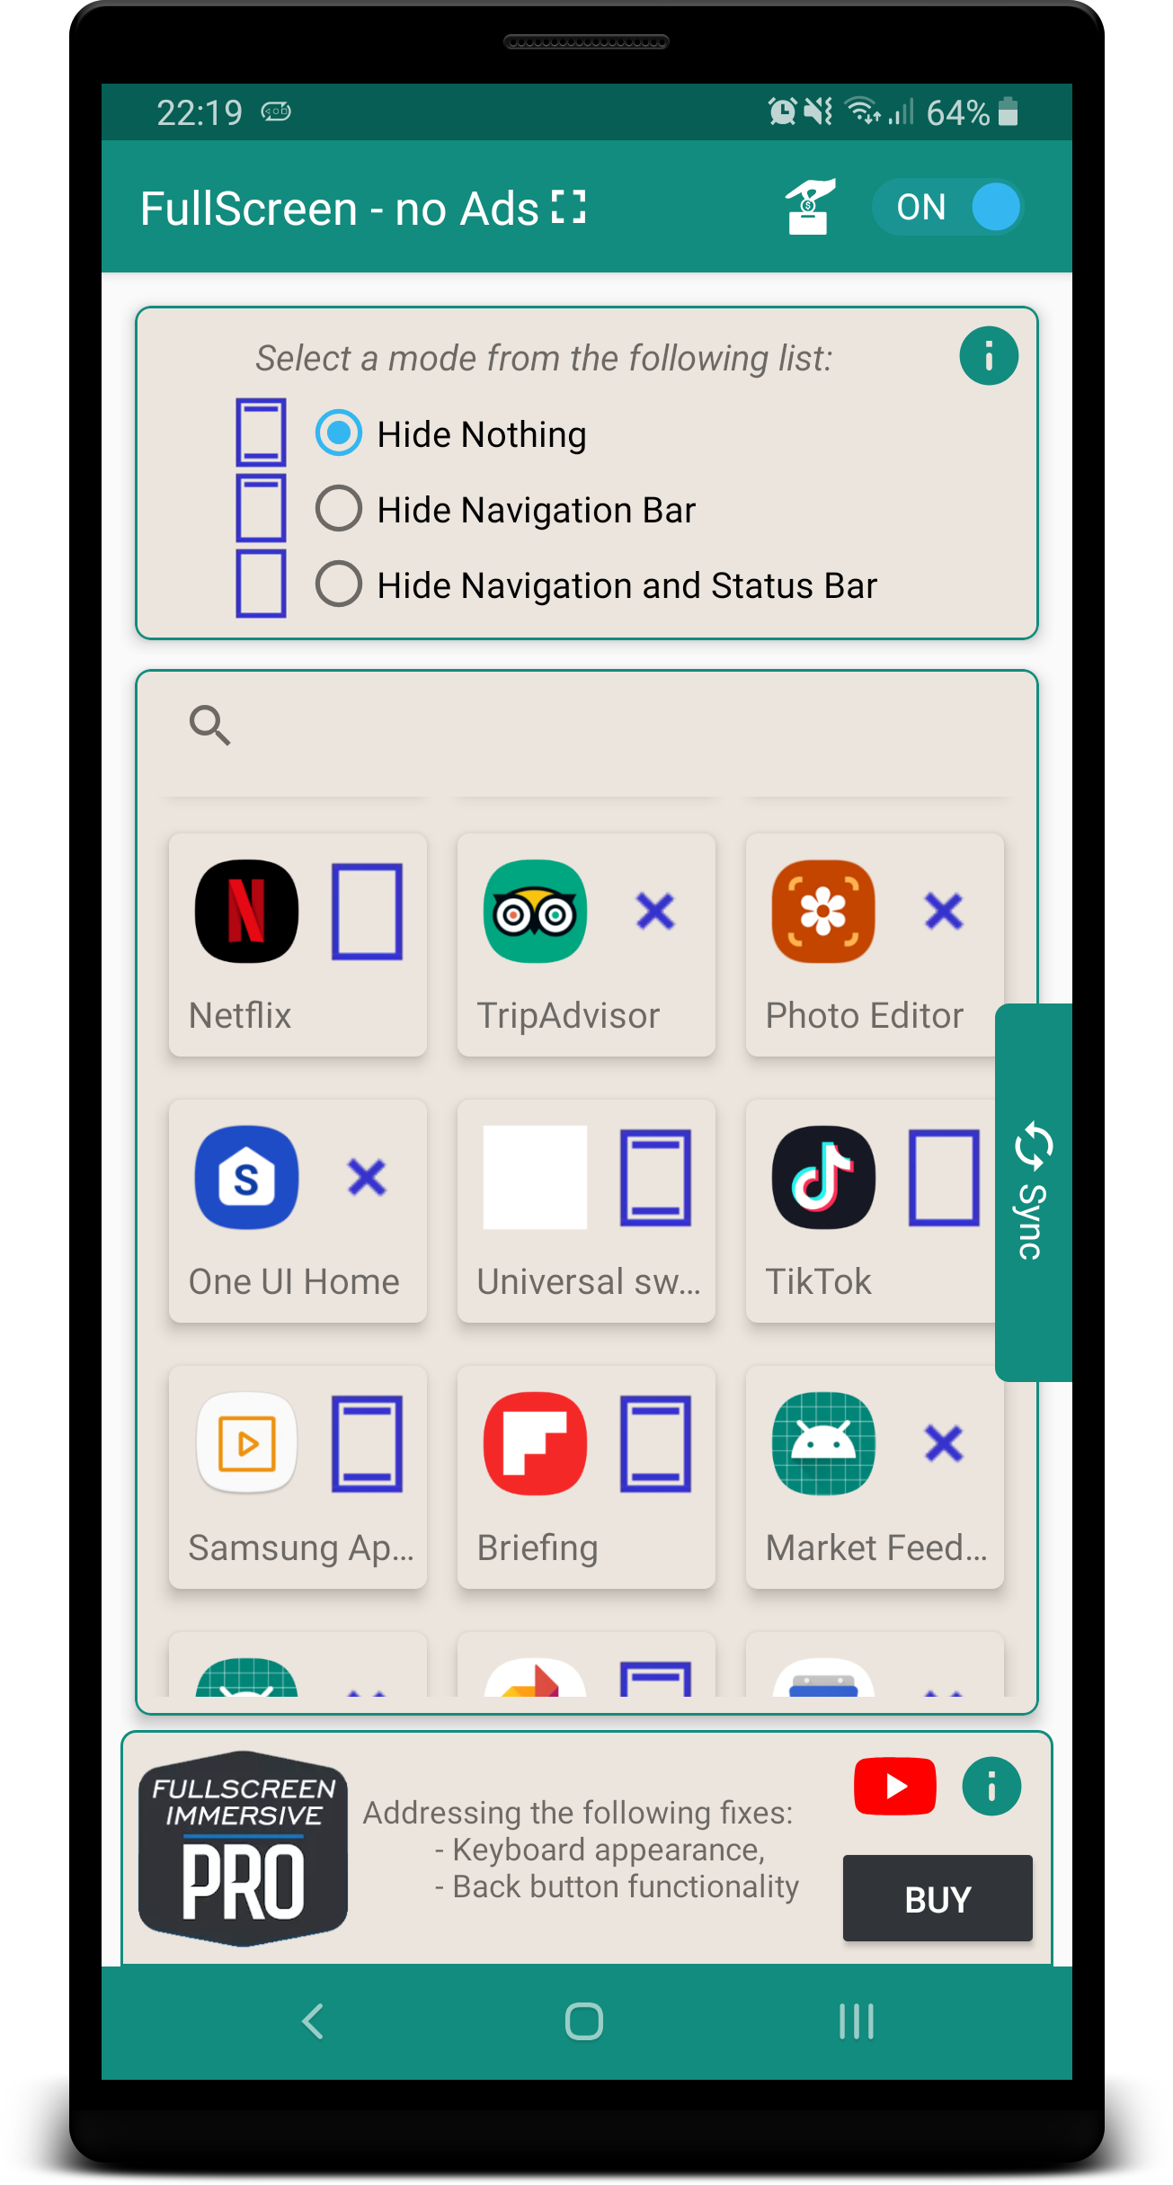Viewport: 1173px width, 2185px height.
Task: Toggle Market Feedback X mode indicator
Action: coord(944,1444)
